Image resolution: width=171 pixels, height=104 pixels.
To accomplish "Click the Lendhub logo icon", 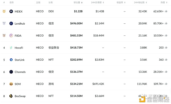I will point(11,23).
